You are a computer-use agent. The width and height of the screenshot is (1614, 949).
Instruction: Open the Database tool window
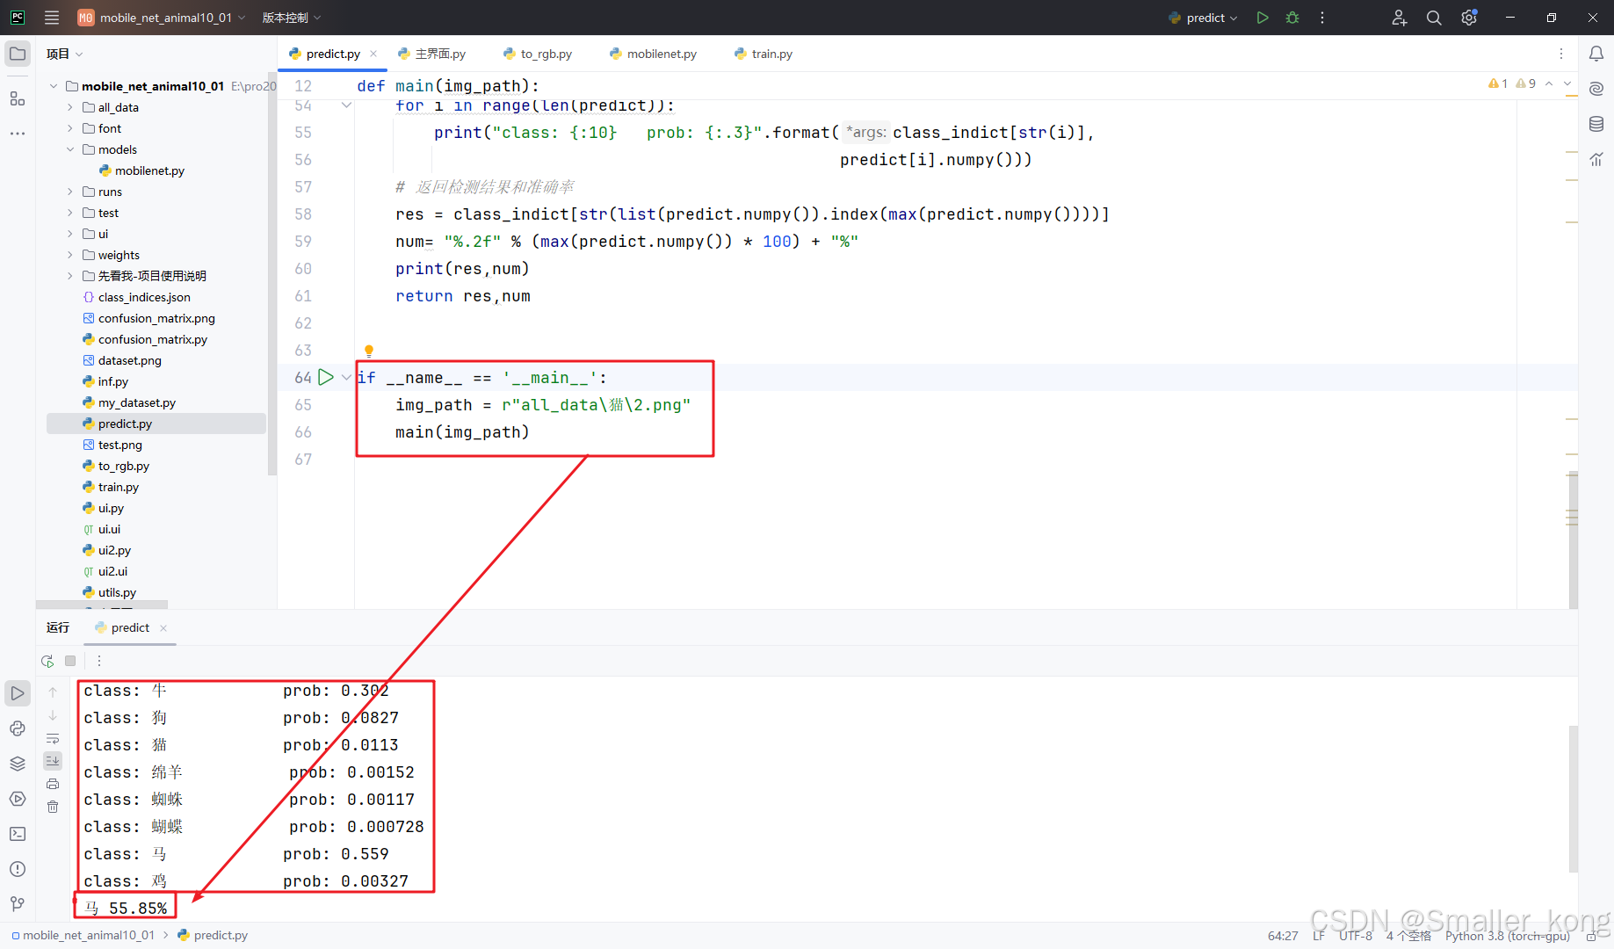(1596, 124)
